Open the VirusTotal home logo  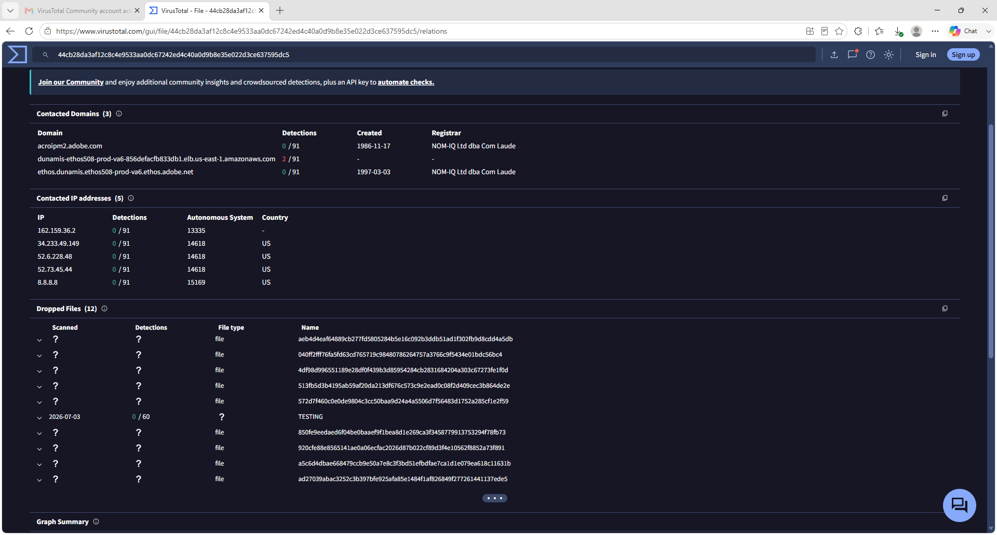17,54
